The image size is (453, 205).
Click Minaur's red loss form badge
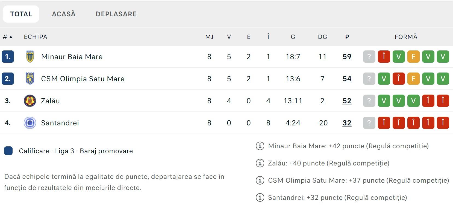(x=384, y=57)
